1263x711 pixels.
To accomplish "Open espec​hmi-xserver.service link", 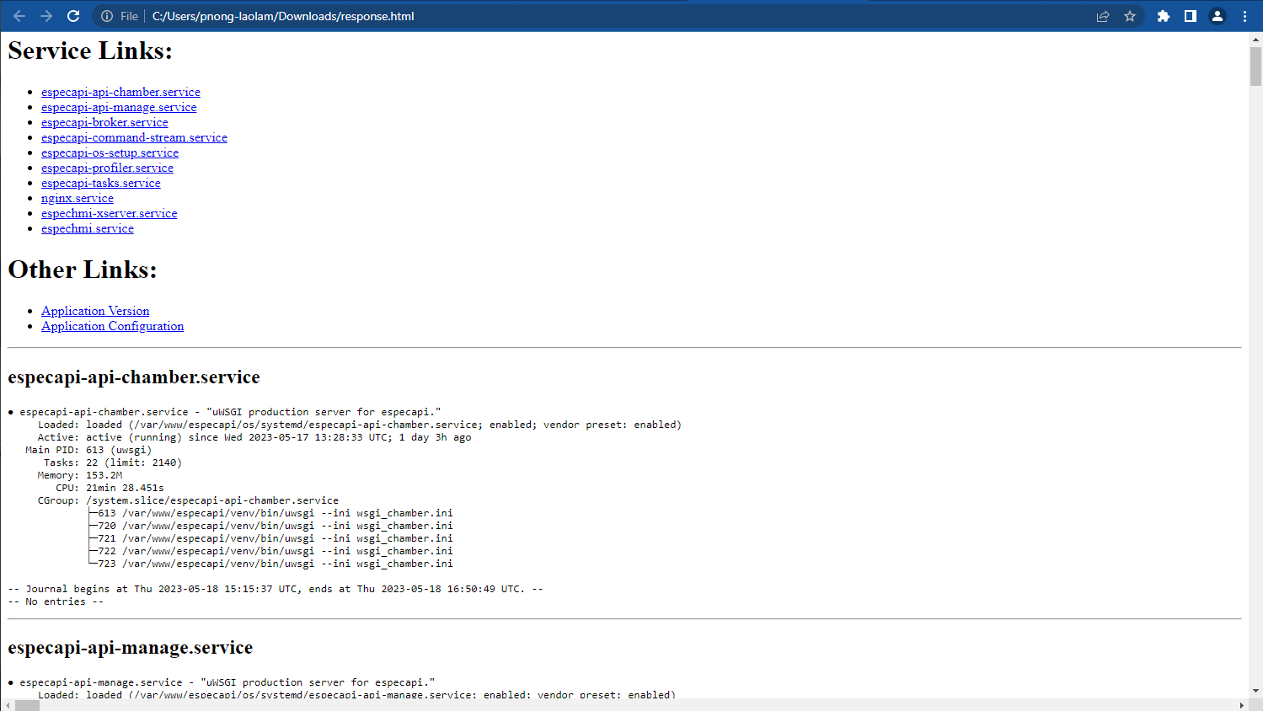I will click(x=109, y=213).
